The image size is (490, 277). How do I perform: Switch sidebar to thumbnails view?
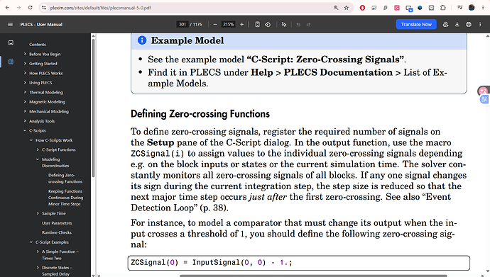coord(11,43)
